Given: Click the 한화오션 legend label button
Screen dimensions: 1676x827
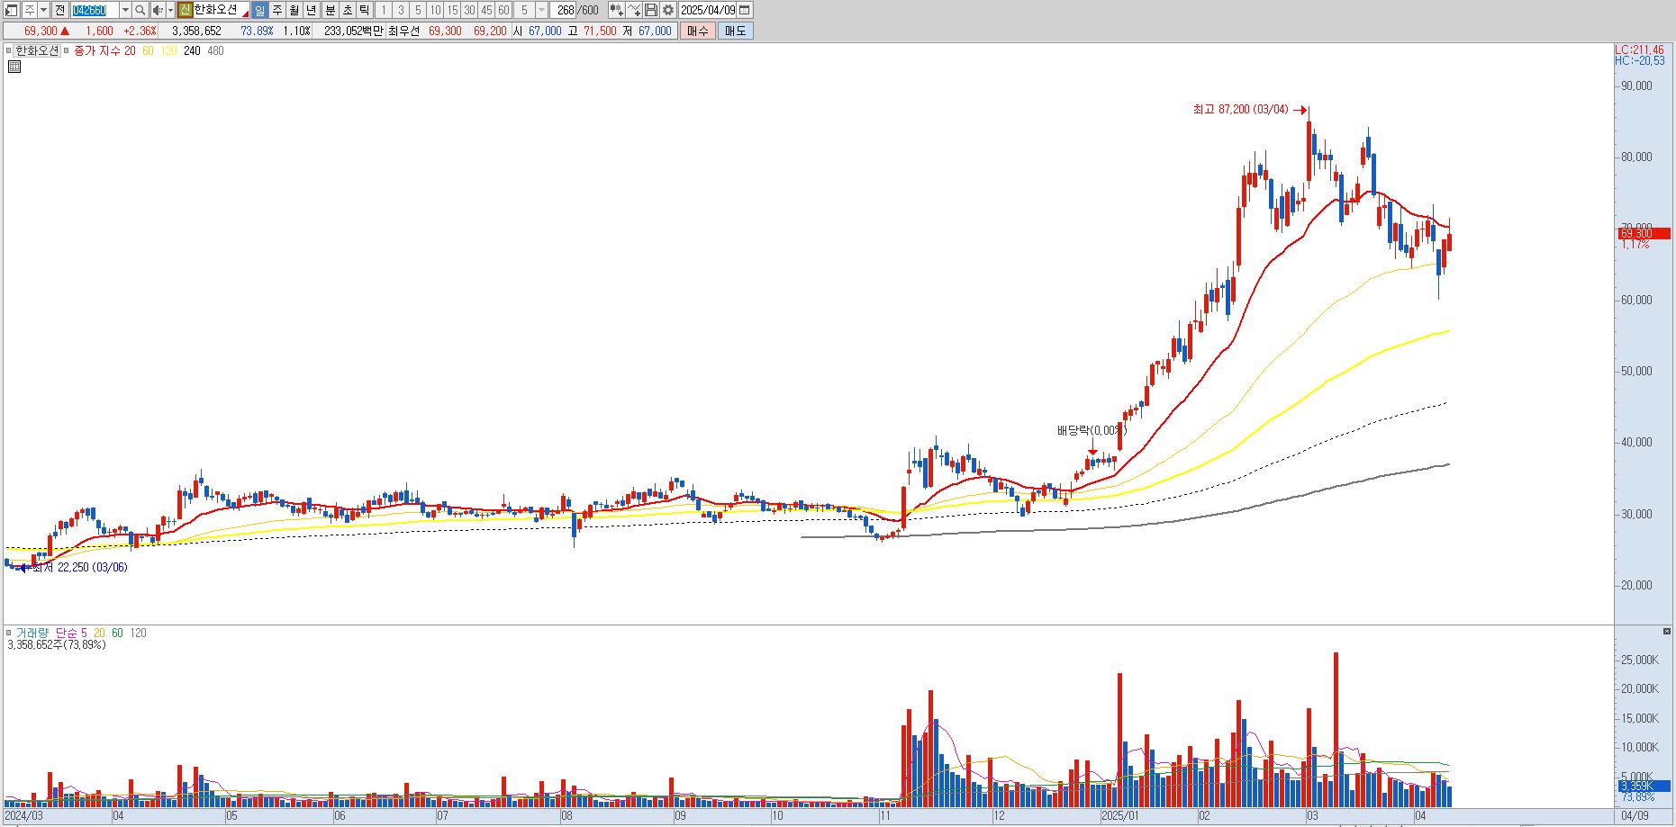Looking at the screenshot, I should [x=38, y=50].
